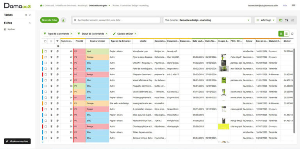Screen dimensions: 300x149
Task: Click the Nouvelle fiche button
Action: click(x=49, y=20)
